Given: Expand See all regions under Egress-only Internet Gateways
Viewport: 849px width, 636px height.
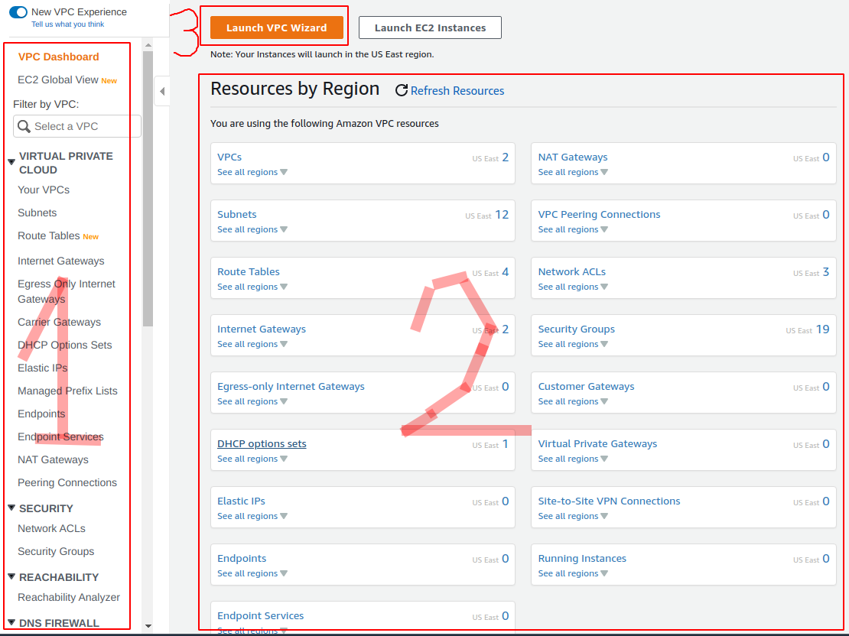Looking at the screenshot, I should 252,401.
